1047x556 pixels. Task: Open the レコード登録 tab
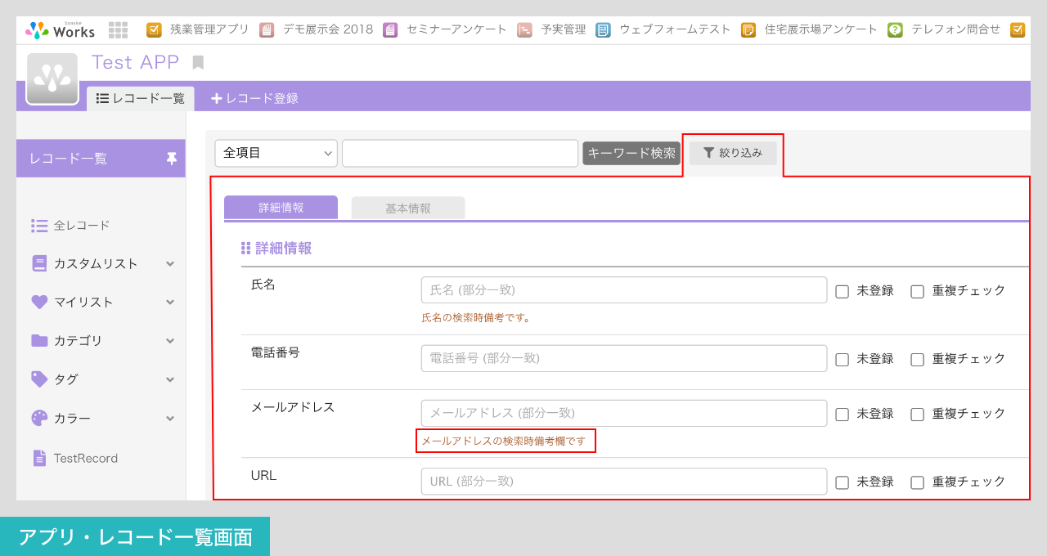(x=254, y=99)
